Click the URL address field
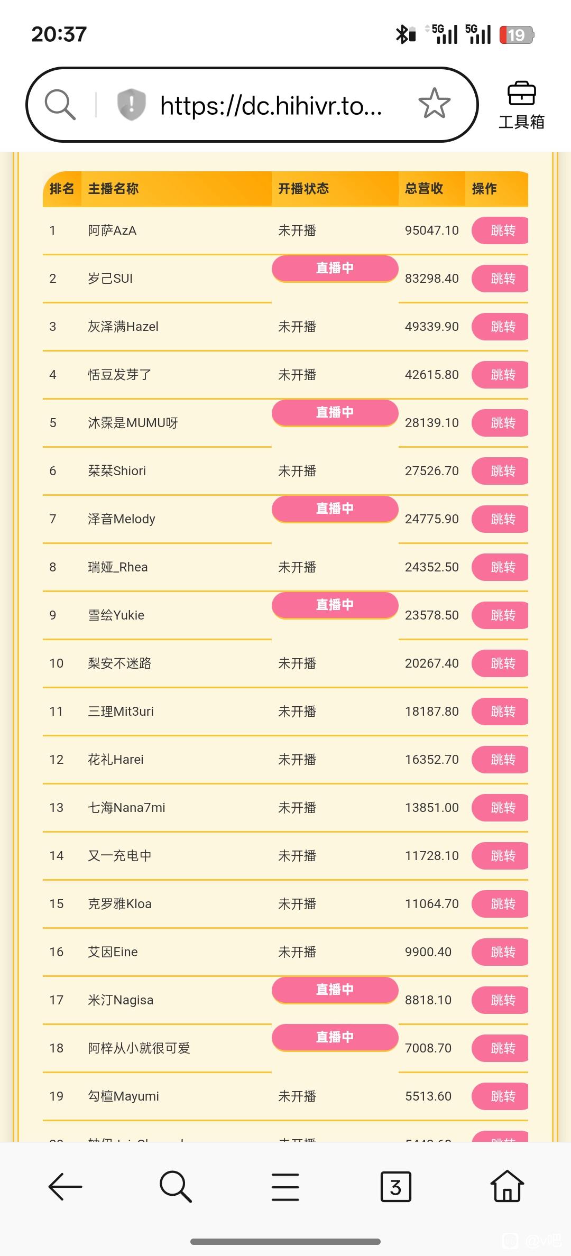571x1256 pixels. (271, 106)
